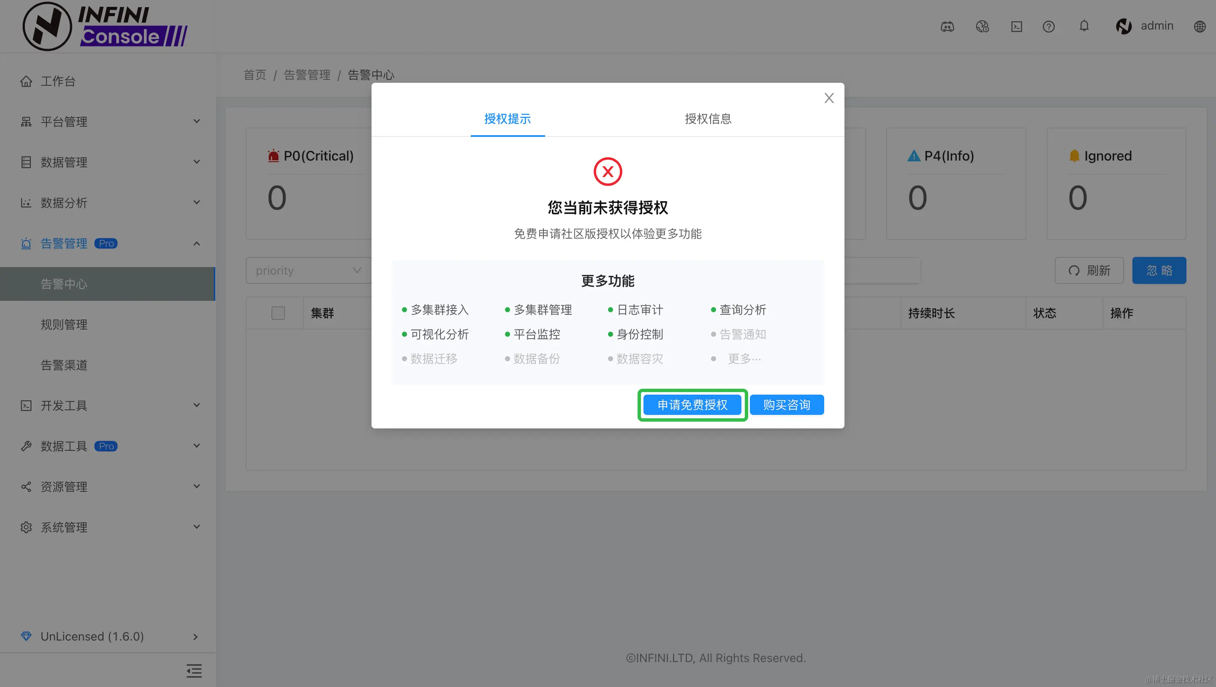Click the 申请免费授权 button

[x=692, y=404]
